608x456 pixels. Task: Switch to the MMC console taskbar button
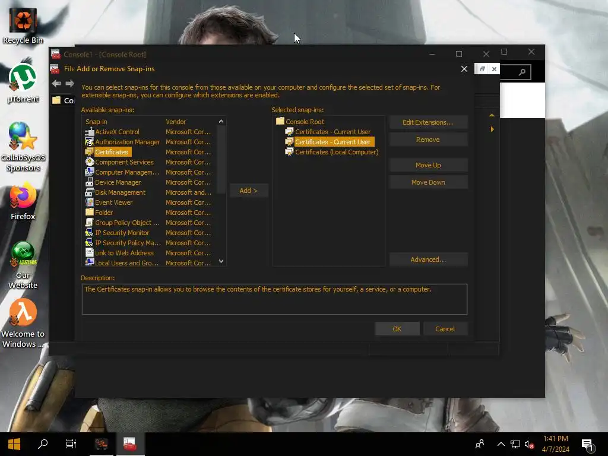(129, 444)
